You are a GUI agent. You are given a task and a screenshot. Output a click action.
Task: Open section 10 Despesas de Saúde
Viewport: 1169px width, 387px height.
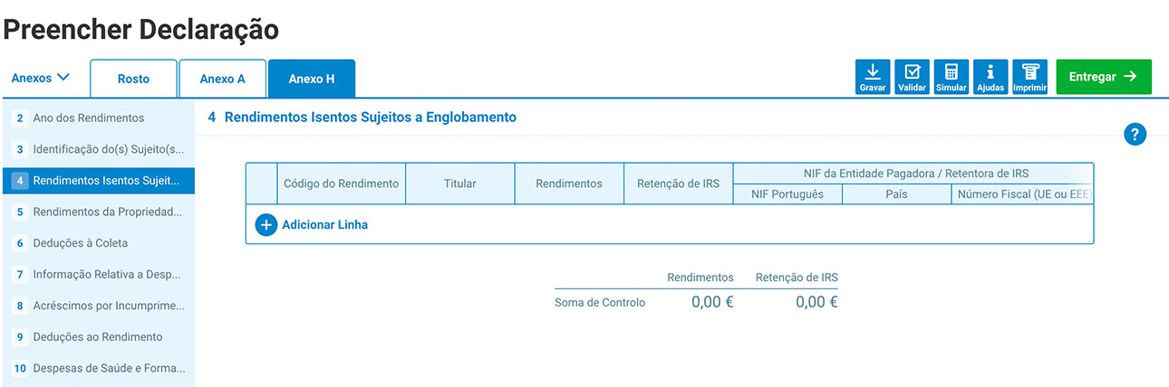pyautogui.click(x=108, y=368)
